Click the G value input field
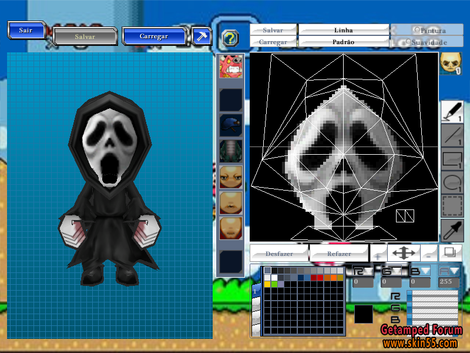This screenshot has height=353, width=470. tap(391, 282)
